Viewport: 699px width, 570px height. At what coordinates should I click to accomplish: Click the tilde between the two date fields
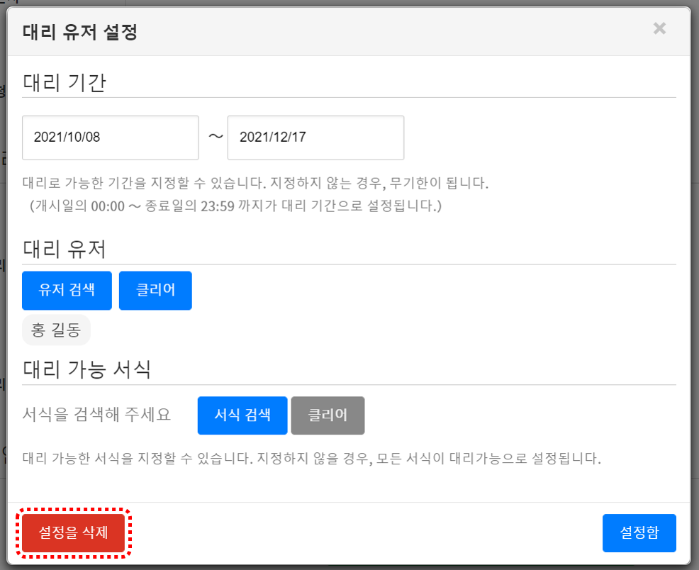(216, 137)
